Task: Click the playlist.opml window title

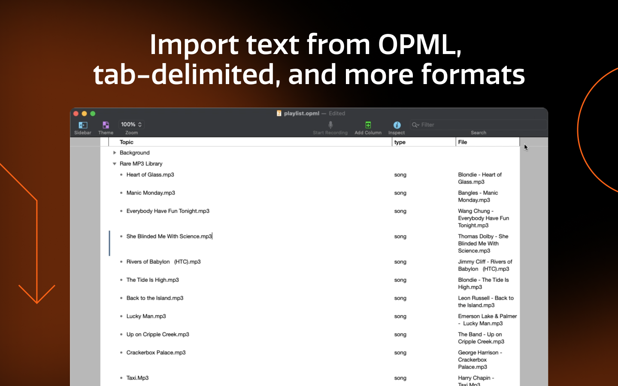Action: click(302, 113)
